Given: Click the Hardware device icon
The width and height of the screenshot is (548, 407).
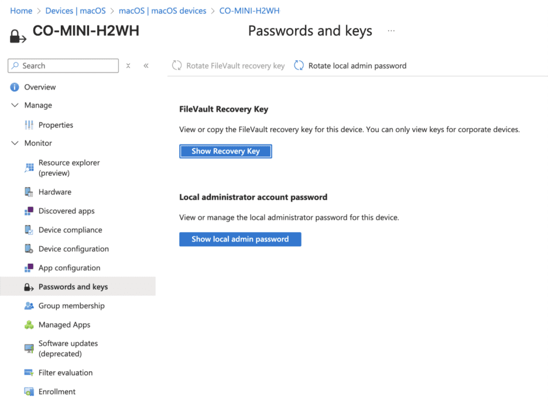Looking at the screenshot, I should coord(29,192).
